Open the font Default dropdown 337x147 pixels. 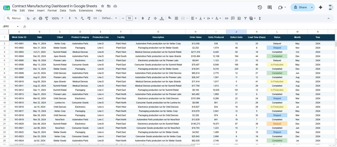click(x=110, y=18)
